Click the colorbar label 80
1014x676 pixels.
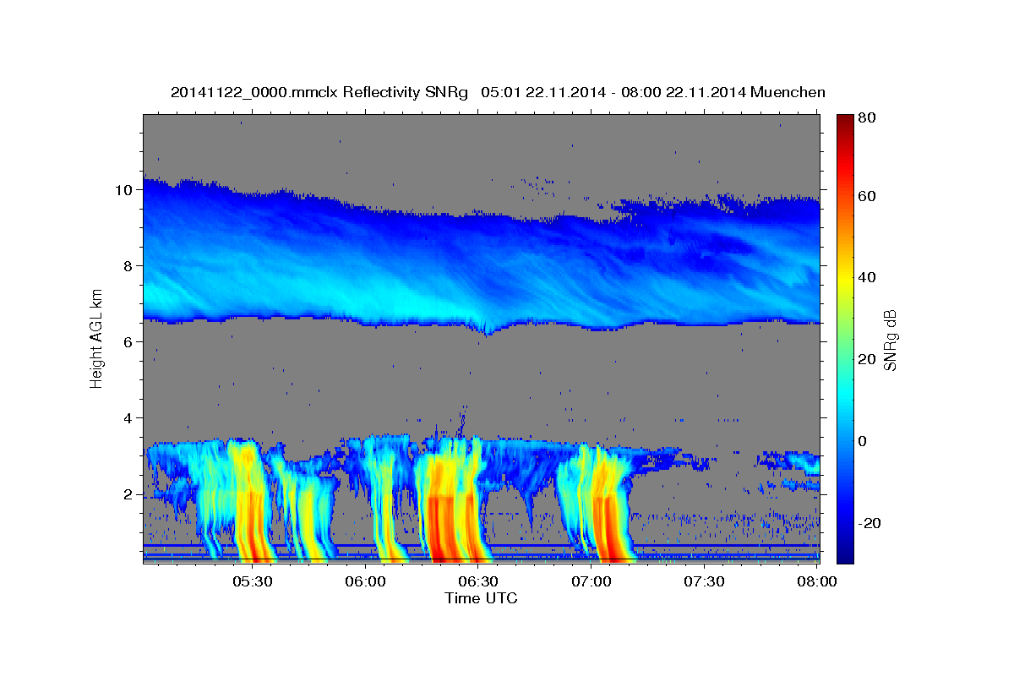[x=865, y=118]
